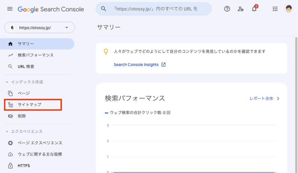
Task: Click the account profile avatar
Action: 289,9
